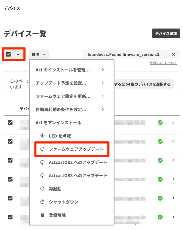Select Act をアンインストール menu item

click(x=58, y=123)
